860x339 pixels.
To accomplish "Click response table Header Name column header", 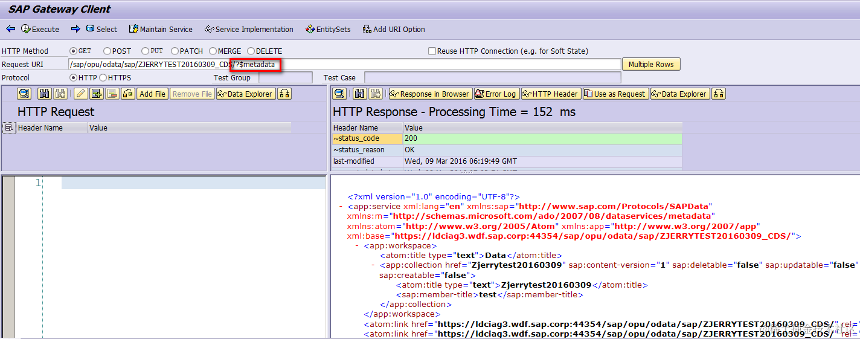I will point(368,128).
